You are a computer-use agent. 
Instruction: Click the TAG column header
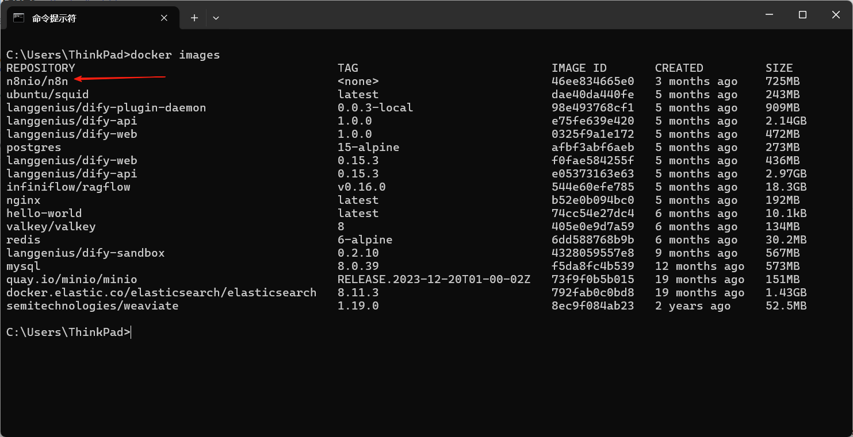pyautogui.click(x=348, y=68)
